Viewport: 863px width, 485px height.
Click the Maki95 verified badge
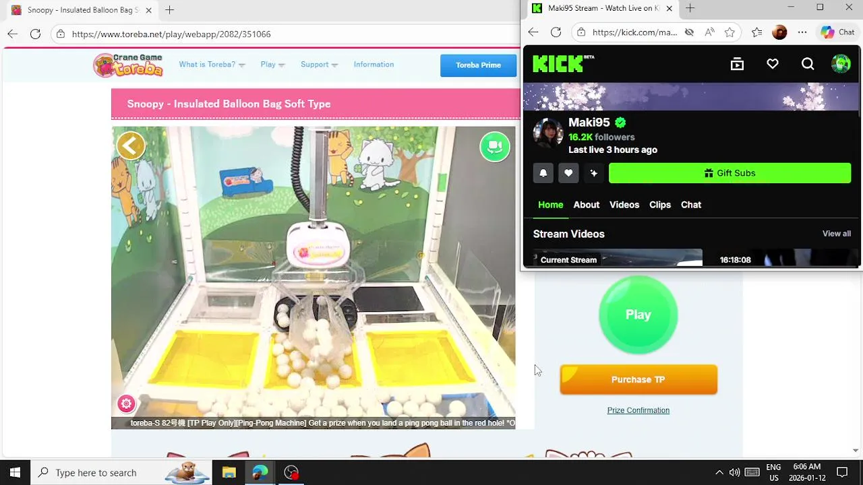[620, 123]
